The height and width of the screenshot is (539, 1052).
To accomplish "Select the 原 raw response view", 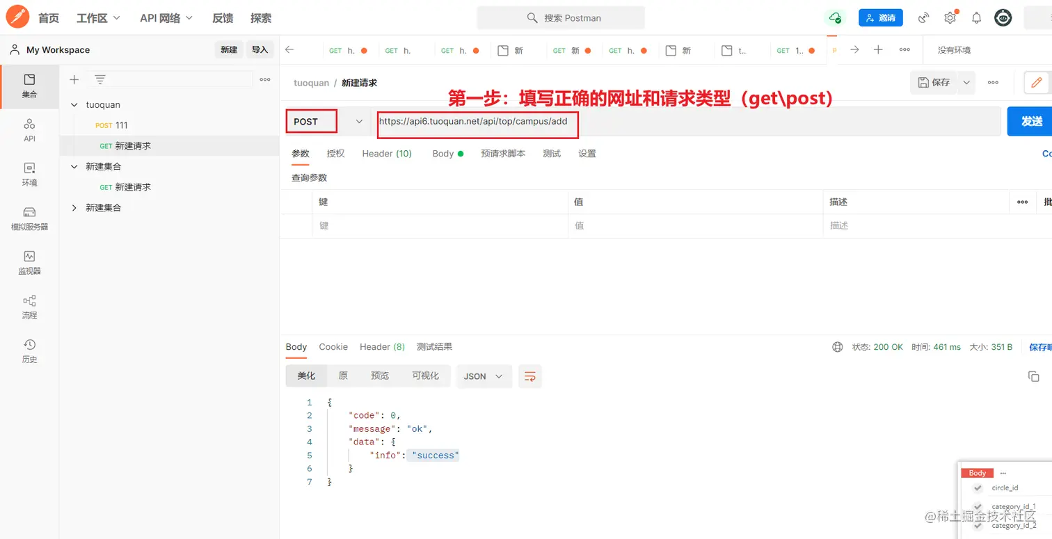I will tap(343, 376).
